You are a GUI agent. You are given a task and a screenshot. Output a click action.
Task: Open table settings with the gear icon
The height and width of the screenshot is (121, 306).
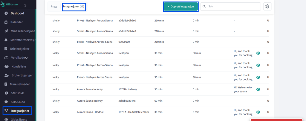click(267, 7)
